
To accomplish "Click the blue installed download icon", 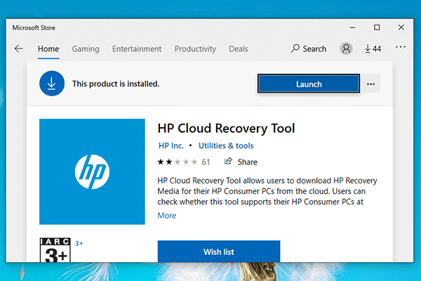I will [52, 84].
